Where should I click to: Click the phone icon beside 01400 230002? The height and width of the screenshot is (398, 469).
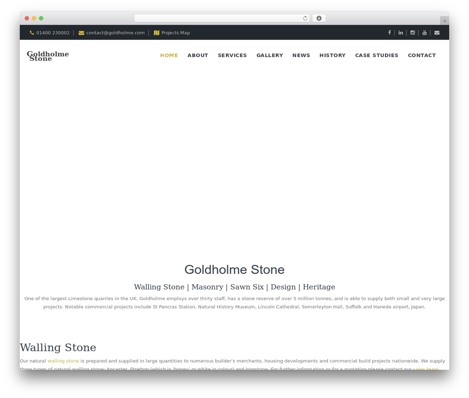[x=32, y=33]
